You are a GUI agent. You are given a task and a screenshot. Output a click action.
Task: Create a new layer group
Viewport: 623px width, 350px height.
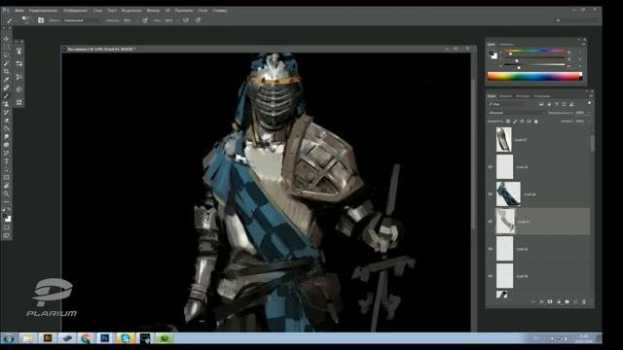click(x=567, y=301)
